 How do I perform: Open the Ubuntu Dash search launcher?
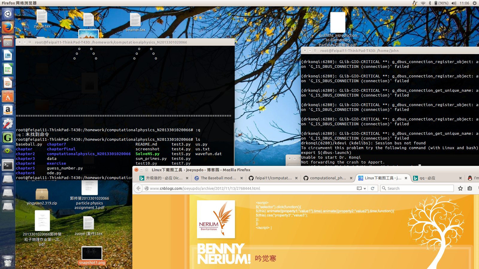[8, 14]
